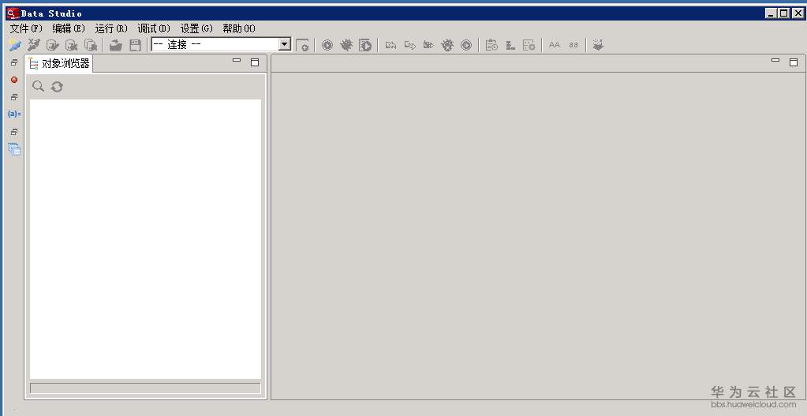807x416 pixels.
Task: Click the Step Over debug icon
Action: [x=409, y=45]
